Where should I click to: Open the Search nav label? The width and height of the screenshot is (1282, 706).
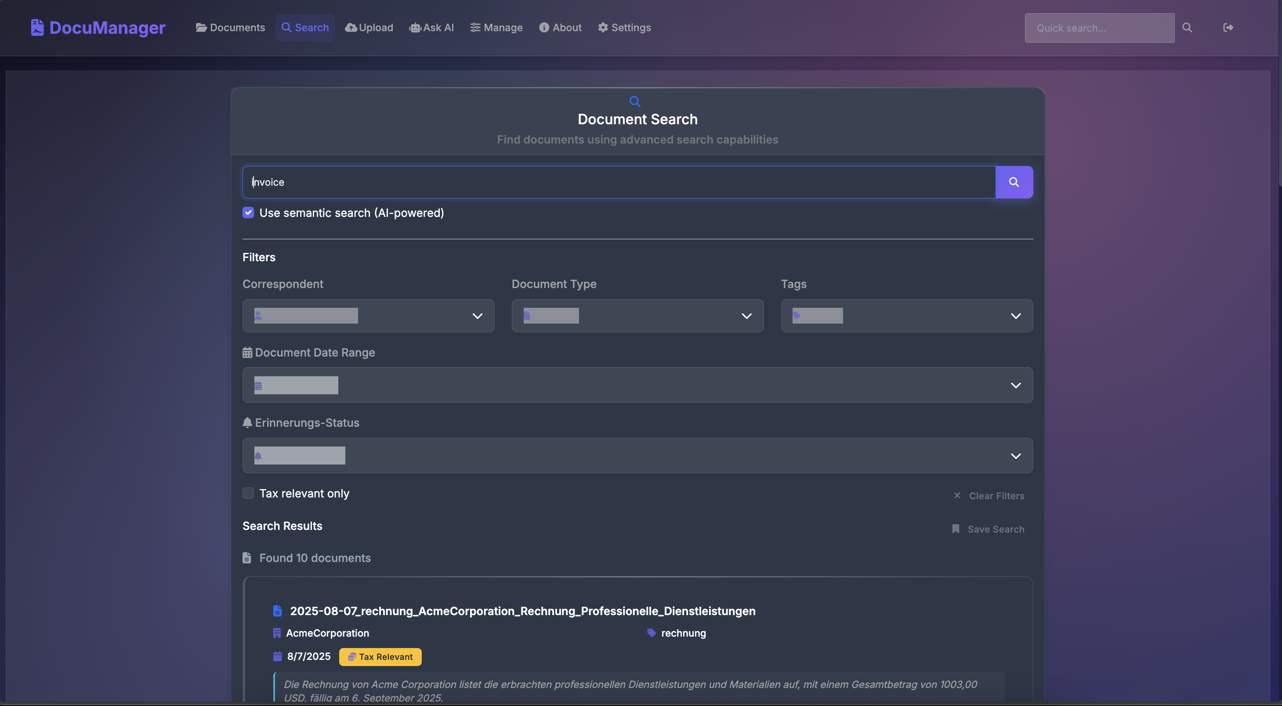pos(311,27)
